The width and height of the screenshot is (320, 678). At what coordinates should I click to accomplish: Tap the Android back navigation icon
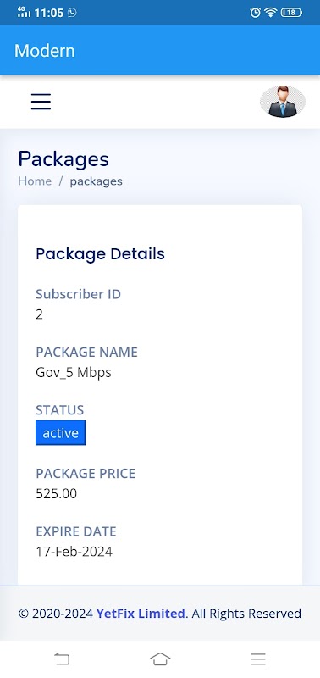pyautogui.click(x=62, y=659)
